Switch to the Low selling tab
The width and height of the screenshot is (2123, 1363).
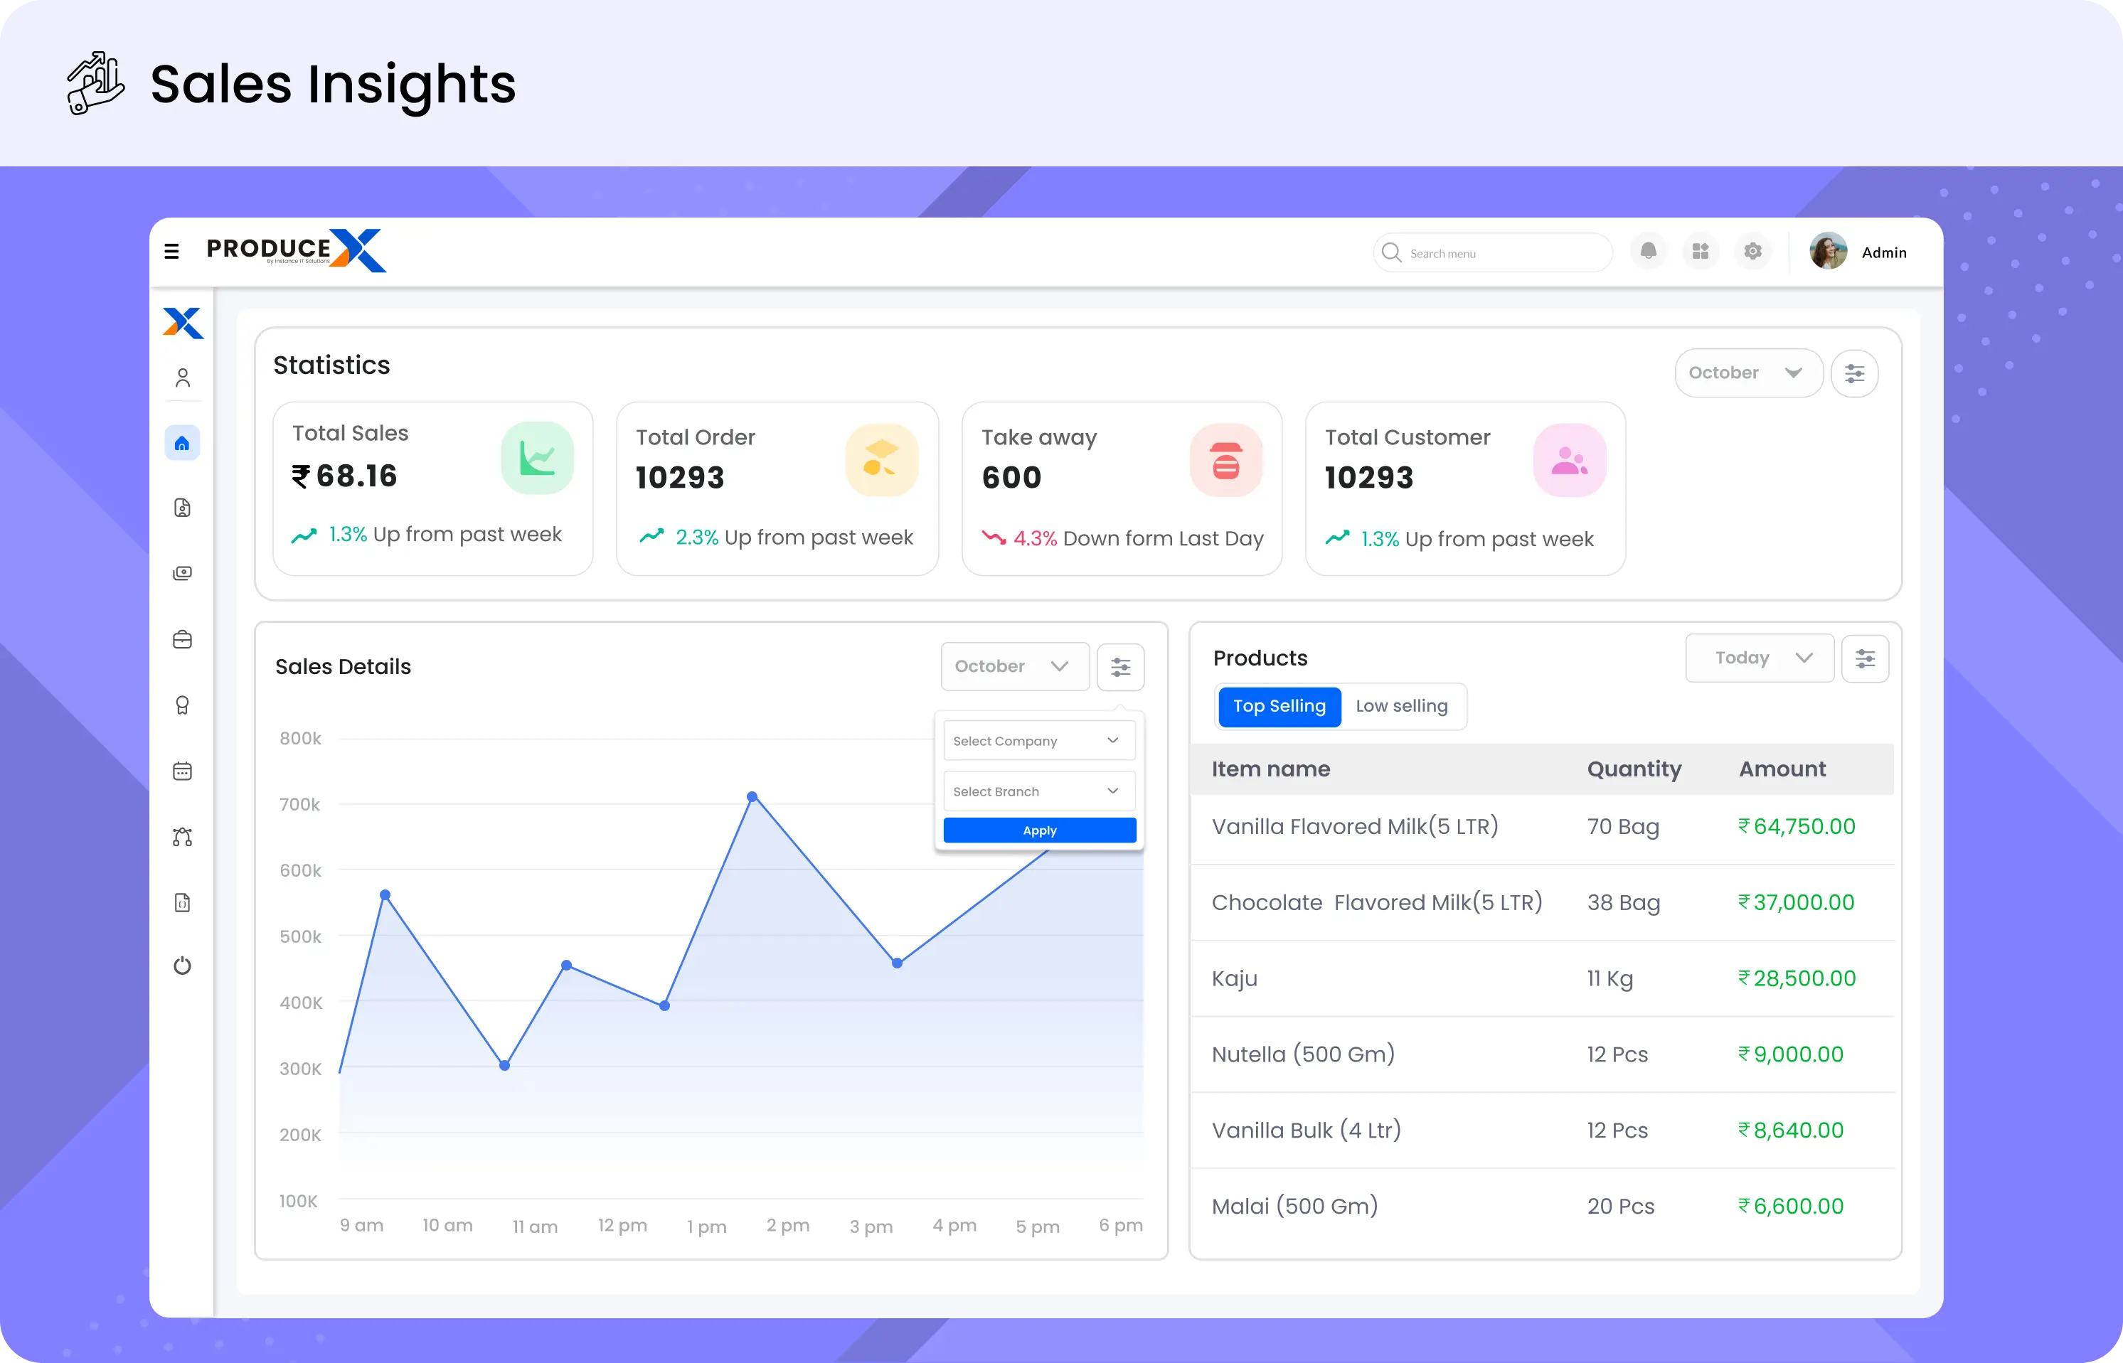tap(1401, 706)
